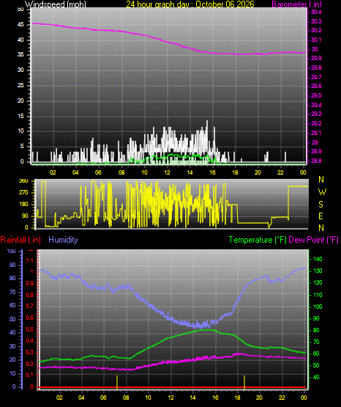Click 70 on the blue humidity axis
Image resolution: width=341 pixels, height=407 pixels.
pos(12,292)
